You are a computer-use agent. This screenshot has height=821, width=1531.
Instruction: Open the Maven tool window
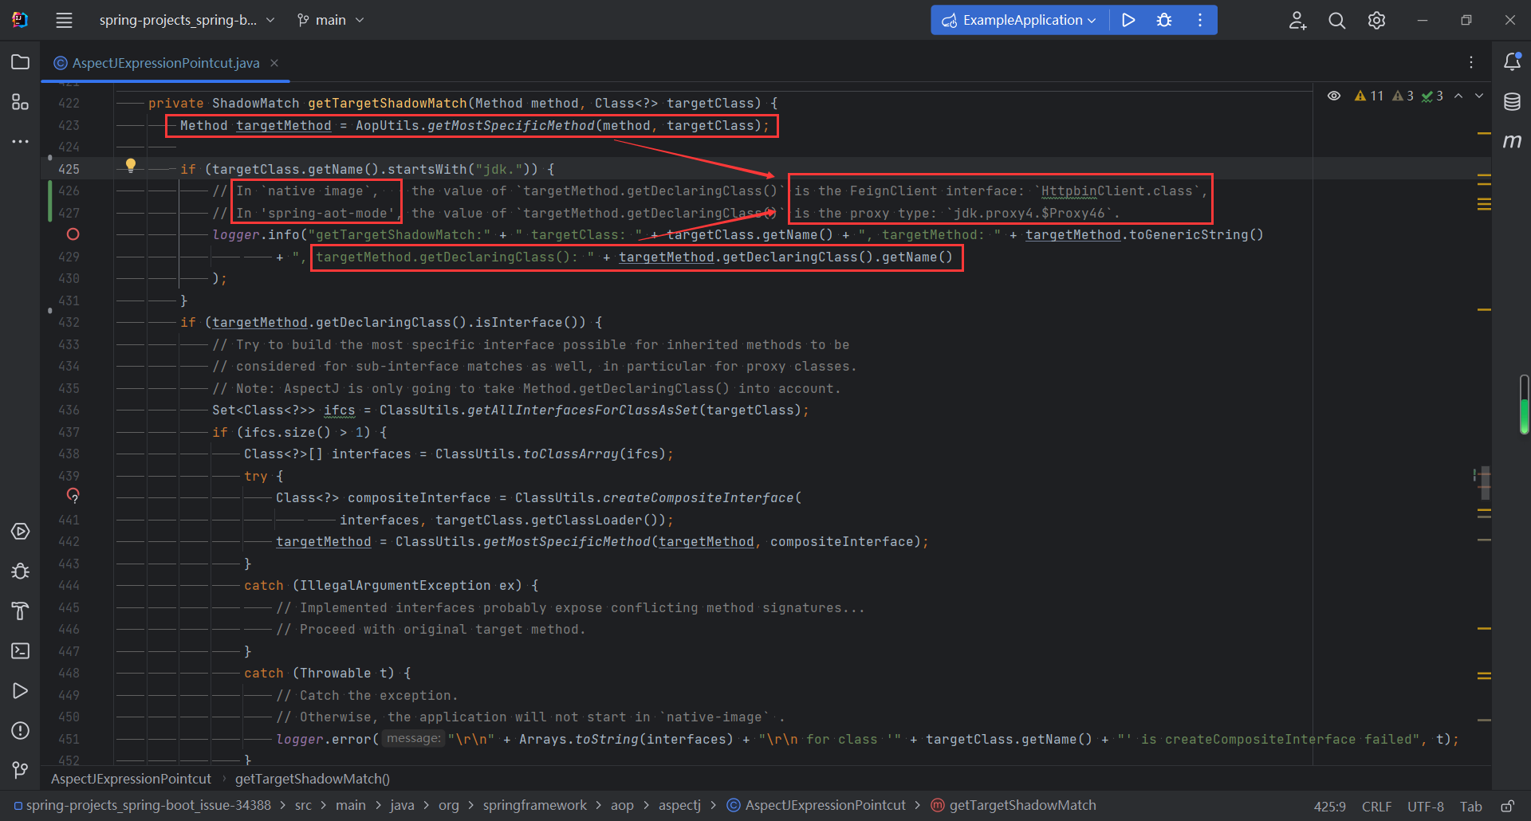coord(1512,142)
